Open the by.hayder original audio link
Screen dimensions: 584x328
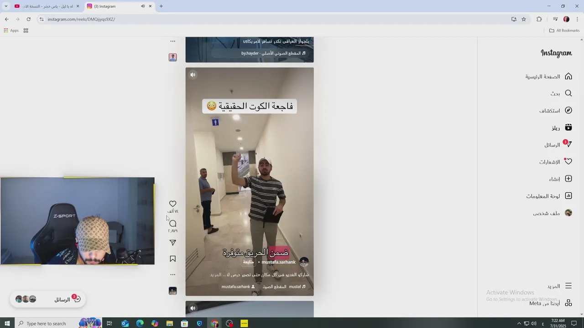[273, 53]
